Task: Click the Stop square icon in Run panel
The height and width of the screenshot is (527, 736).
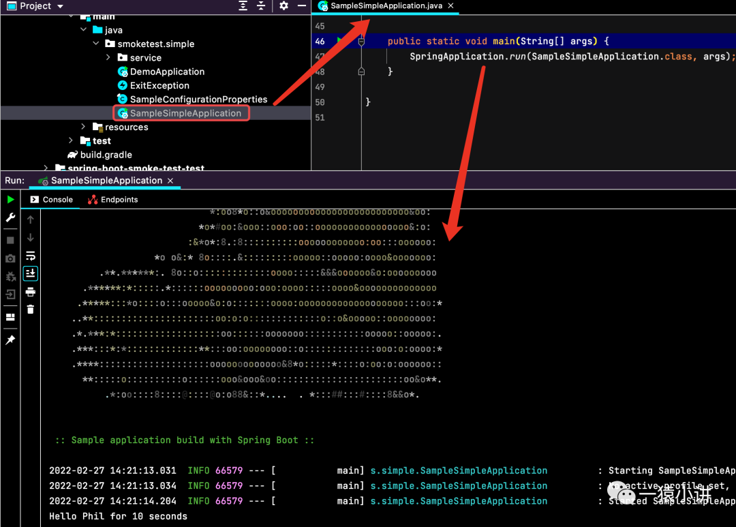Action: click(10, 240)
